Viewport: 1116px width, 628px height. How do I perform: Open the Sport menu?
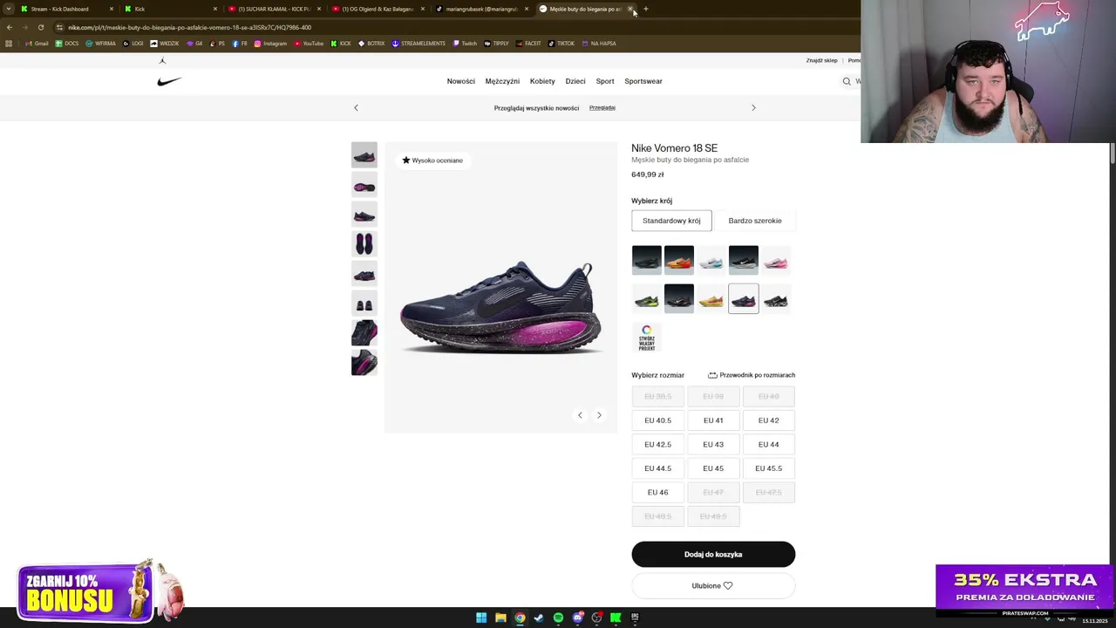click(x=605, y=81)
